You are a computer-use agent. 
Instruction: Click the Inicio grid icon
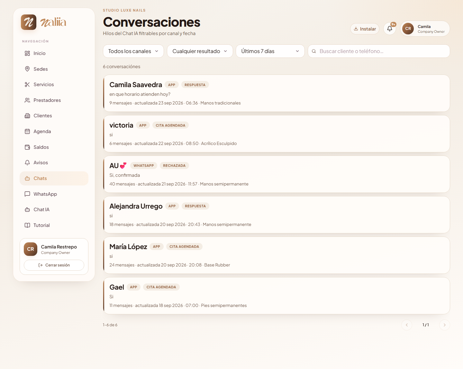click(27, 53)
